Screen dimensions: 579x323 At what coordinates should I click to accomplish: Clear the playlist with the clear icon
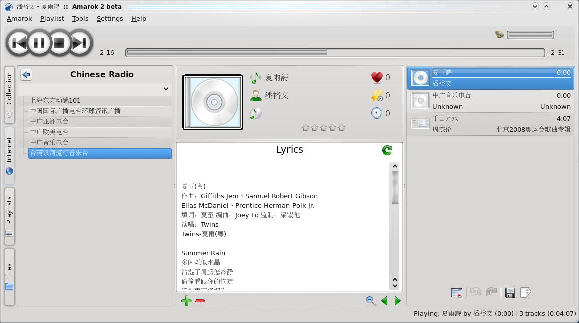tap(457, 293)
